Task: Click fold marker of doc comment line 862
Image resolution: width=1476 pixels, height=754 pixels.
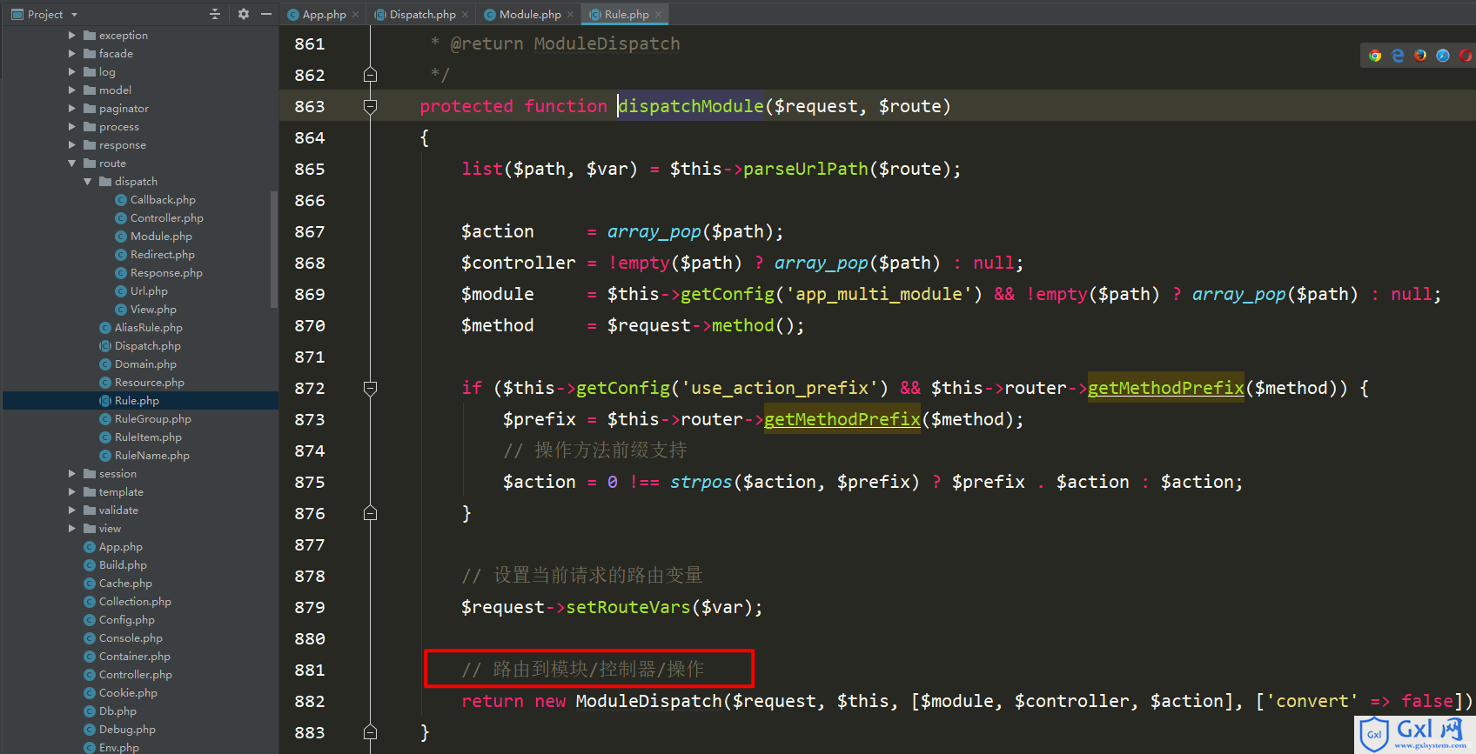Action: pyautogui.click(x=370, y=75)
